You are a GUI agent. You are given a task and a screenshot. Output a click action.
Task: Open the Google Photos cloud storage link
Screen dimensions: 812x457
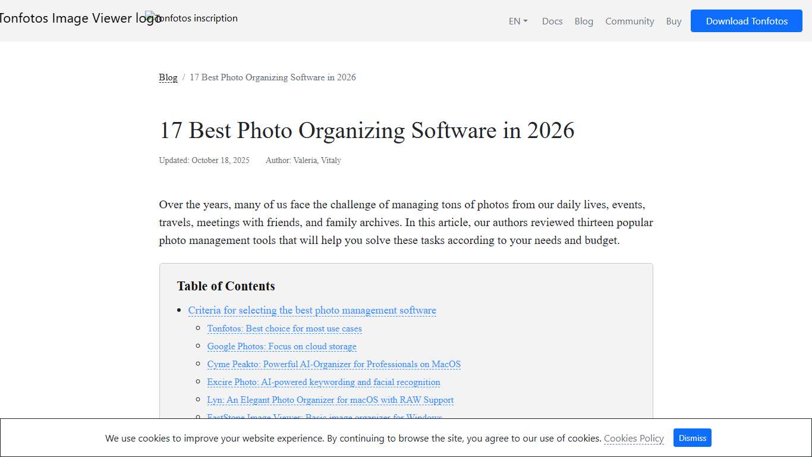[282, 346]
